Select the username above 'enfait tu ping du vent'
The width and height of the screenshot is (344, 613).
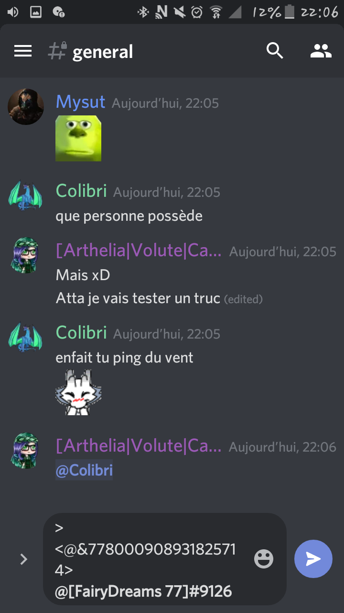(81, 332)
